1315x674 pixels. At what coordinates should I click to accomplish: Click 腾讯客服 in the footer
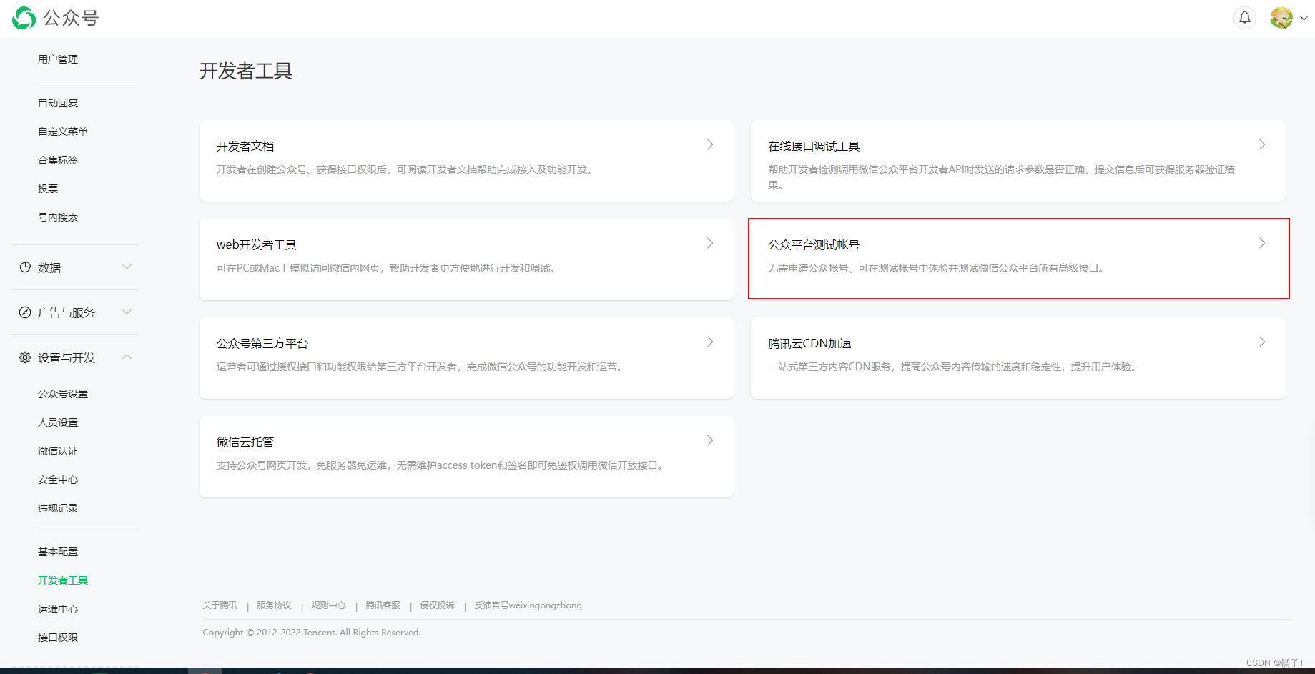383,605
